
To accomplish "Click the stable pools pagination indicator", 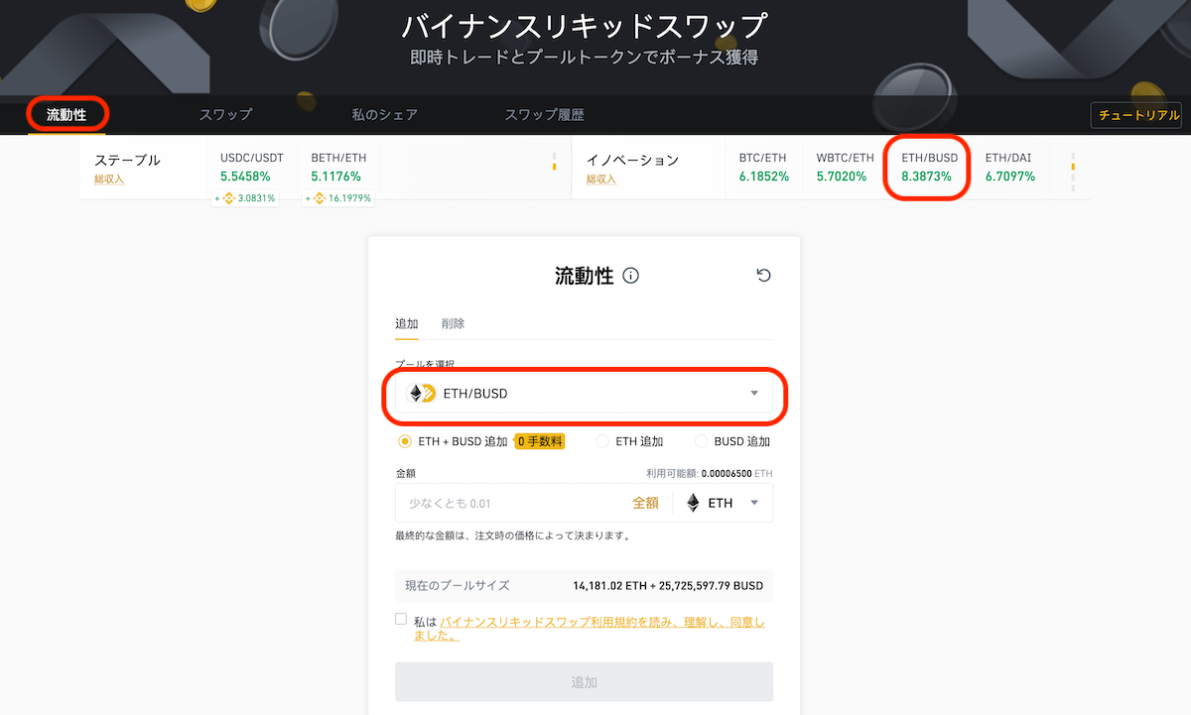I will pyautogui.click(x=554, y=162).
